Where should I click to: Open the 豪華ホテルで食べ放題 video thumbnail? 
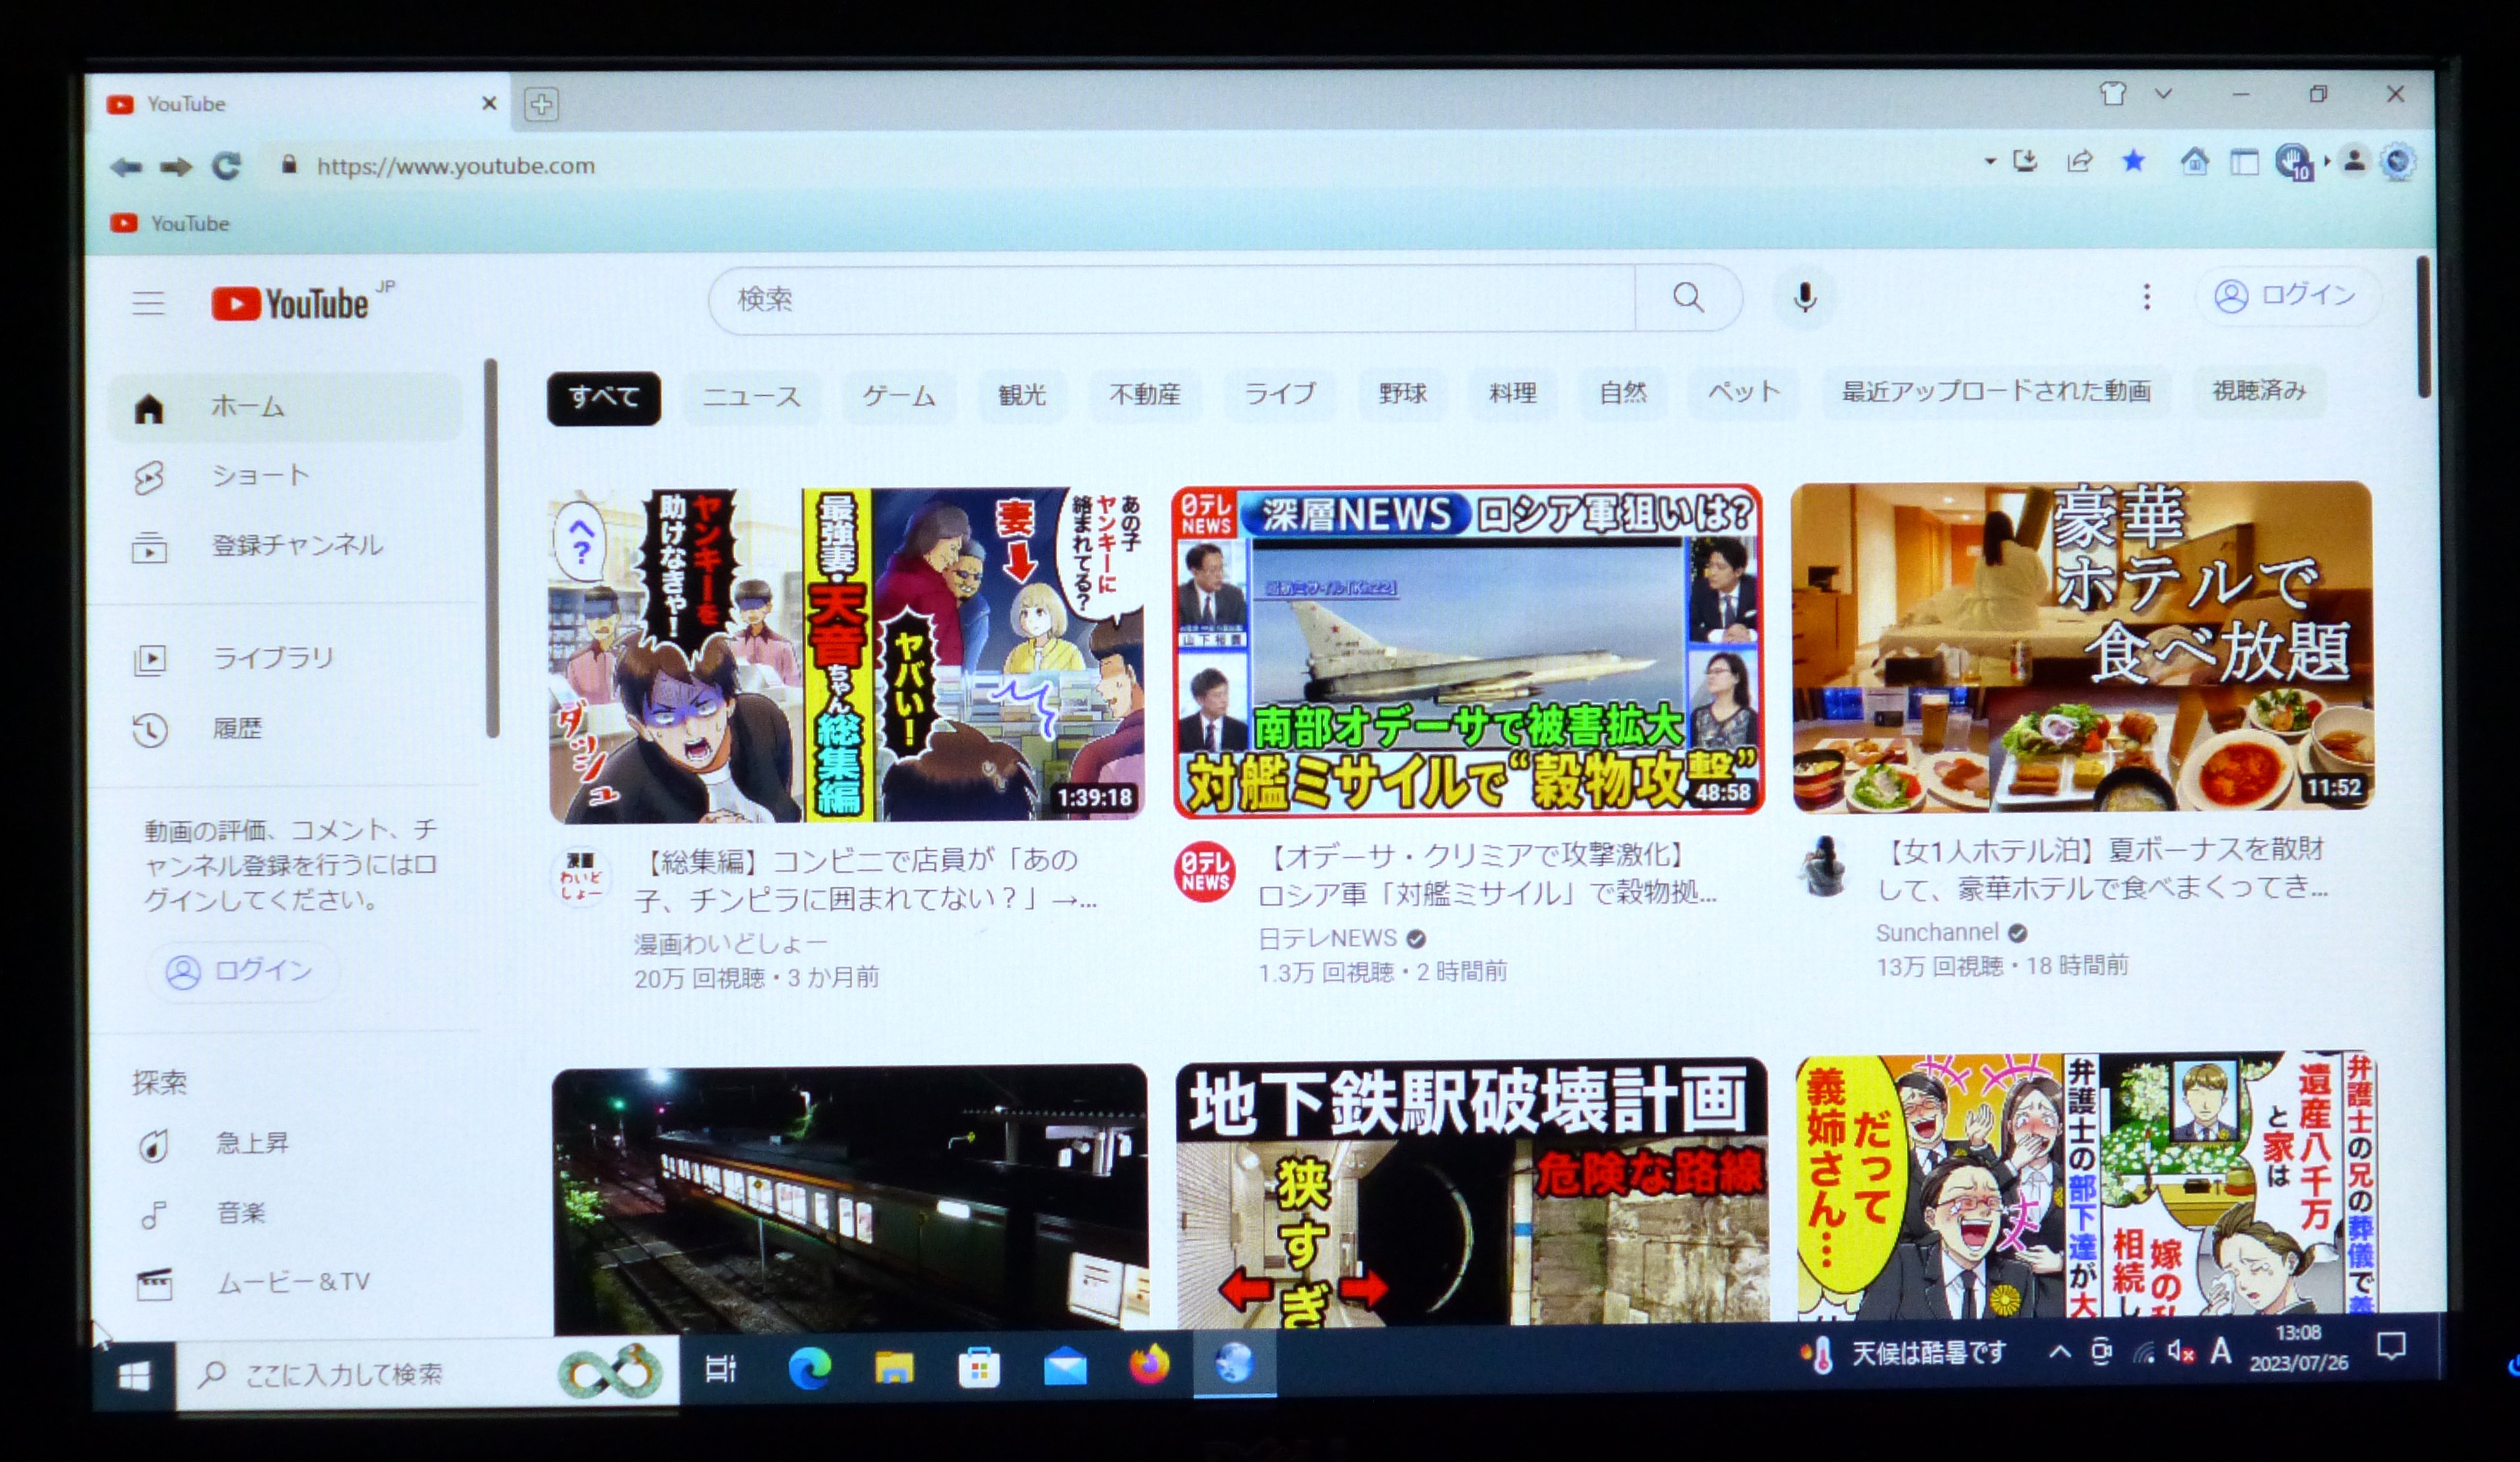tap(2081, 646)
